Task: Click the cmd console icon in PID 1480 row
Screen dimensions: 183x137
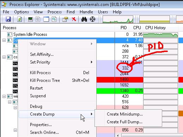Action: pos(15,80)
